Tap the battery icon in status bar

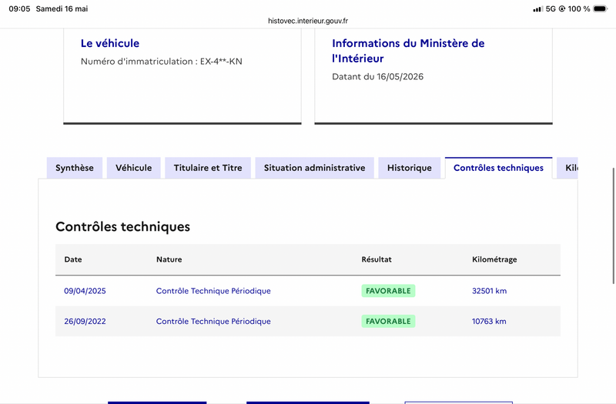coord(601,8)
